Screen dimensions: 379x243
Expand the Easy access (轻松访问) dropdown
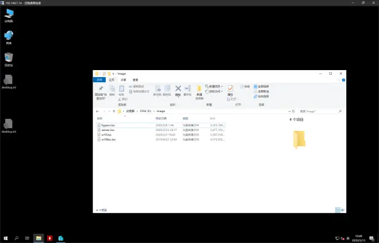click(x=214, y=91)
